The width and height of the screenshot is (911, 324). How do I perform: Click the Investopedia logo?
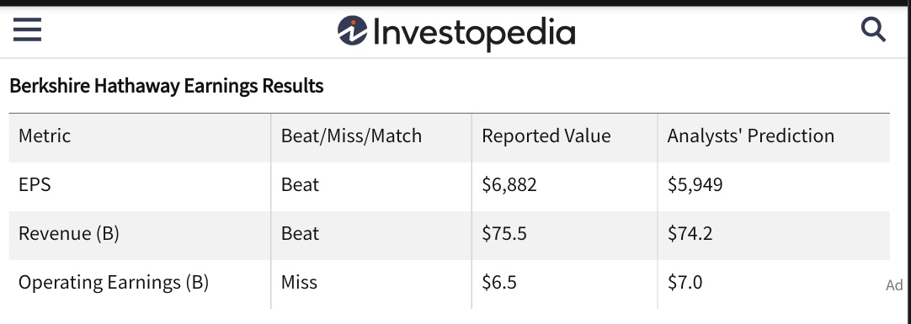[456, 33]
